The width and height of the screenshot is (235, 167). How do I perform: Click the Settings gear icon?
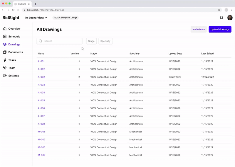coord(5,76)
